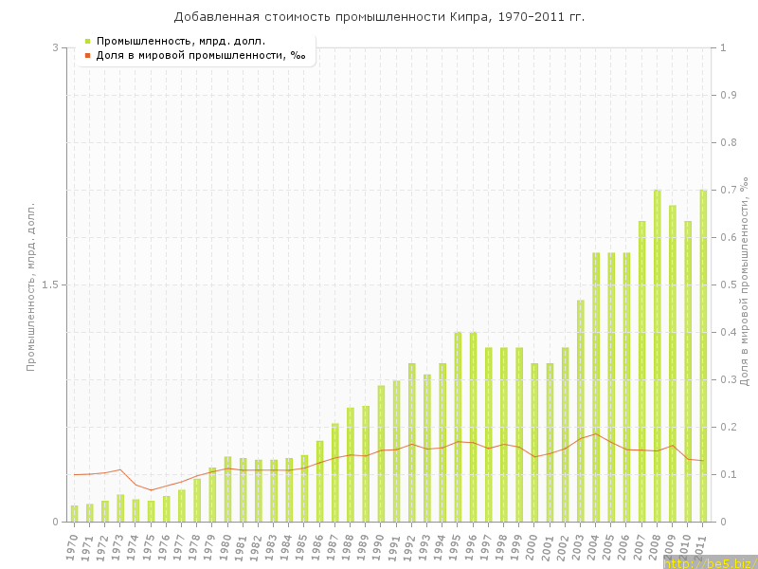The height and width of the screenshot is (569, 758).
Task: Click the 1.5 tick on left axis
Action: pyautogui.click(x=52, y=284)
